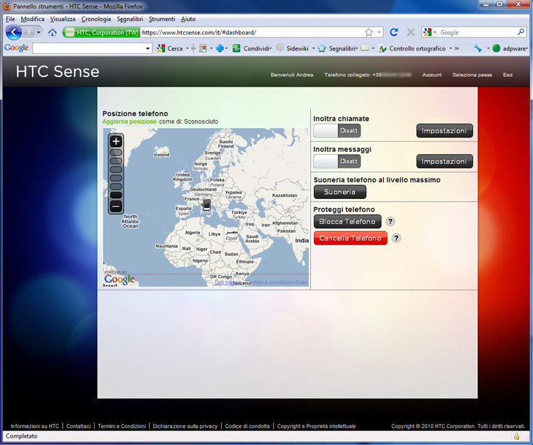Click the red Cancella Telefono button
533x445 pixels.
(350, 238)
